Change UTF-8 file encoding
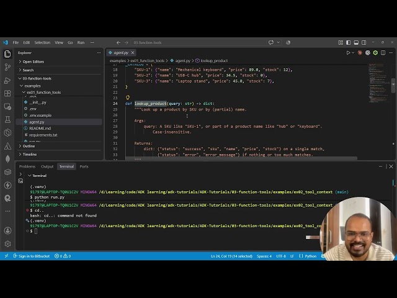This screenshot has height=298, width=397. tap(281, 256)
